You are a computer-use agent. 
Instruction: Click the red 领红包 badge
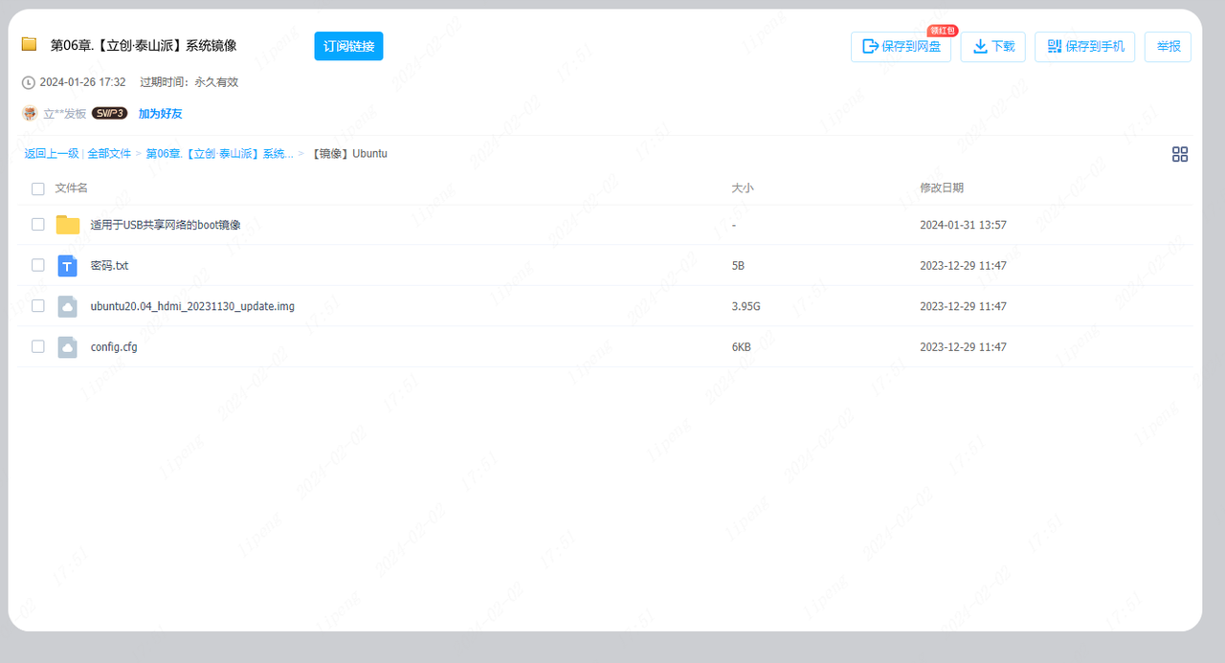tap(944, 30)
